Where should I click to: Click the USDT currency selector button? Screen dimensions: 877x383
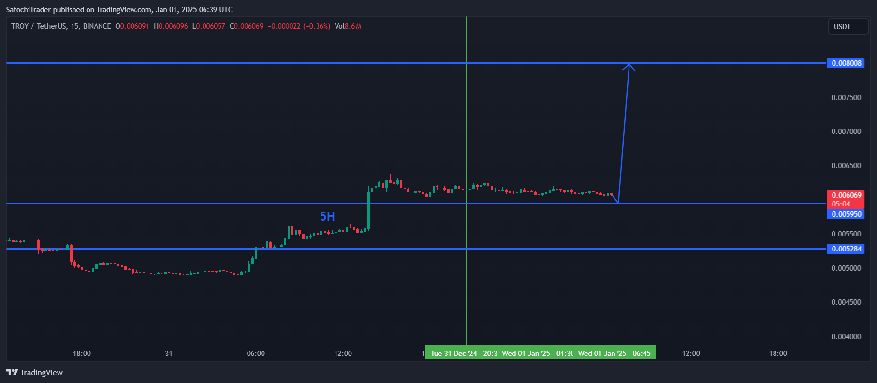[x=848, y=27]
